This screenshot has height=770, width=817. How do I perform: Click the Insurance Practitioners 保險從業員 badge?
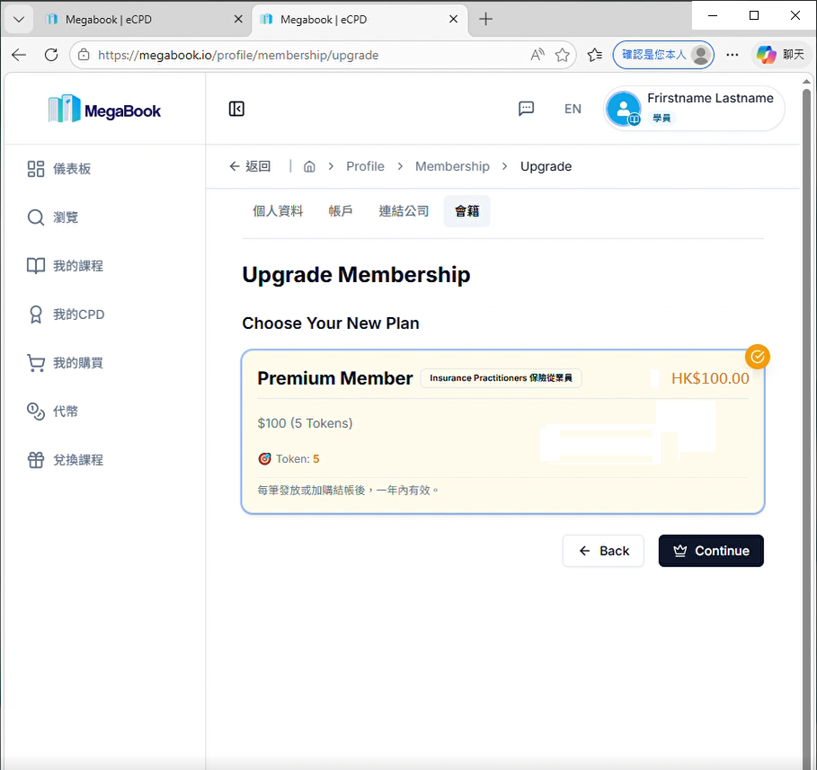(501, 377)
